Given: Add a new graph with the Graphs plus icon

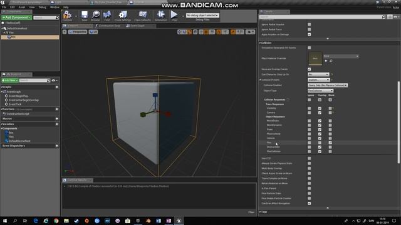Looking at the screenshot, I should point(57,87).
